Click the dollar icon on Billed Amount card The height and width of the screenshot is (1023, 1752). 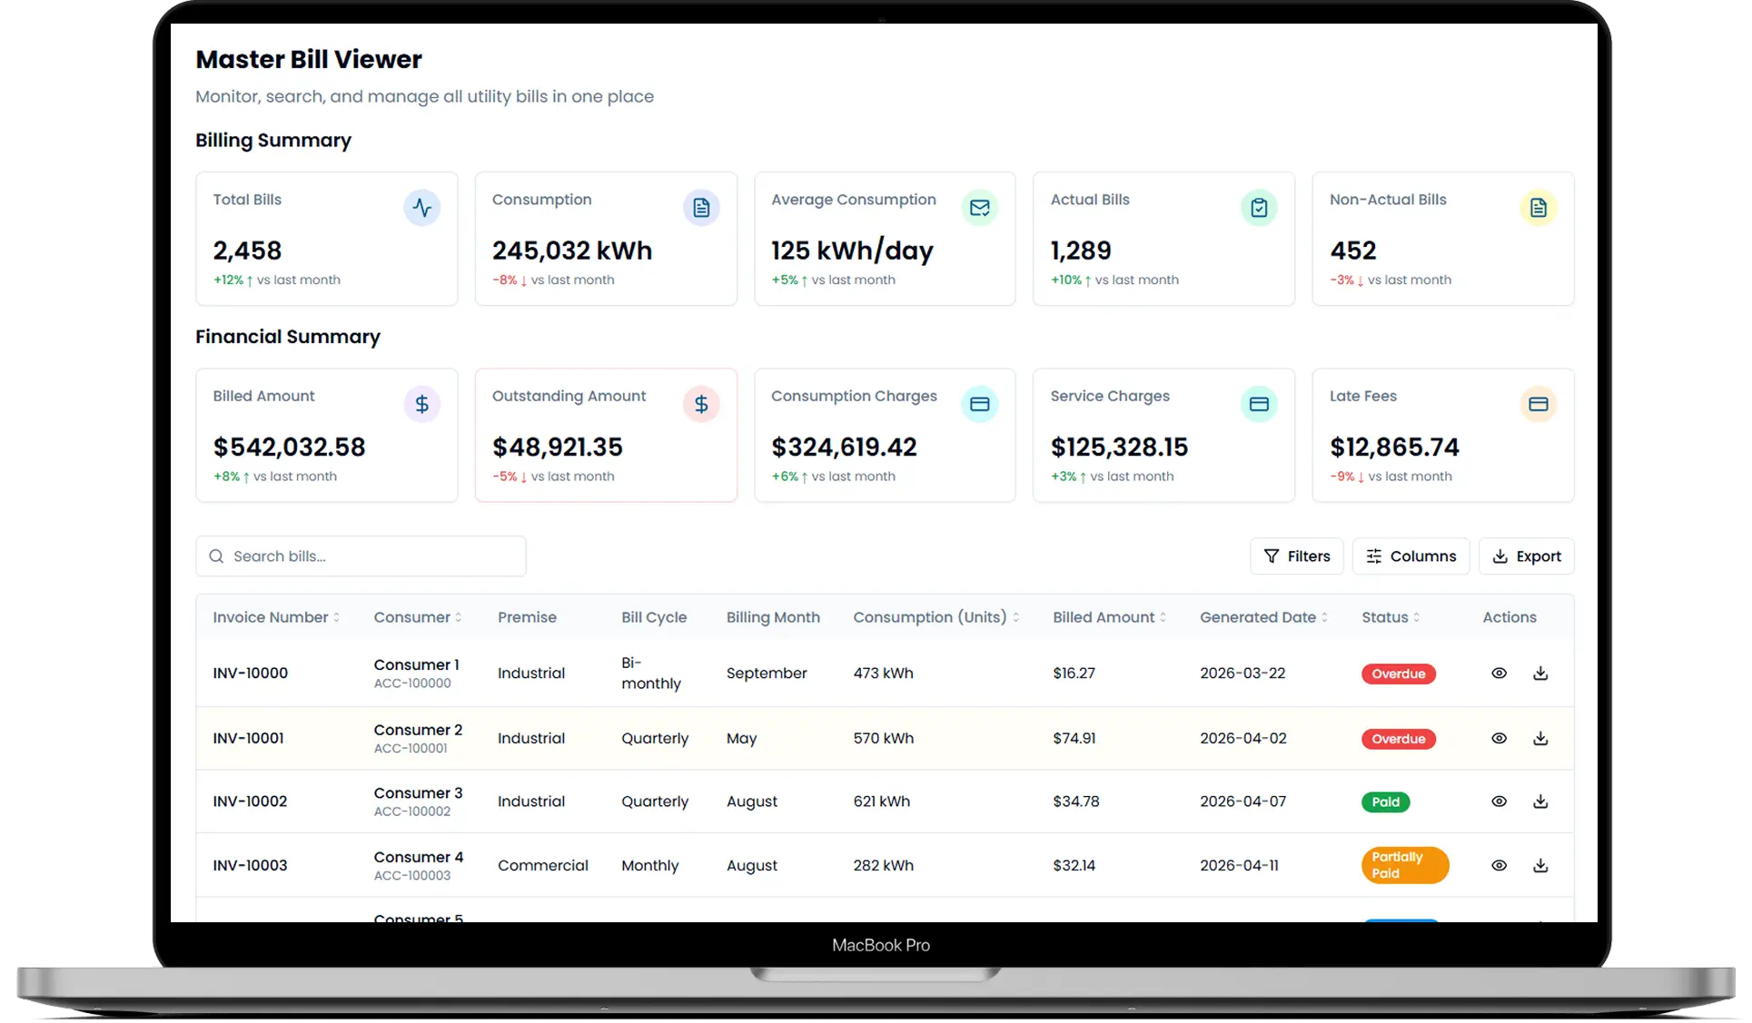421,404
